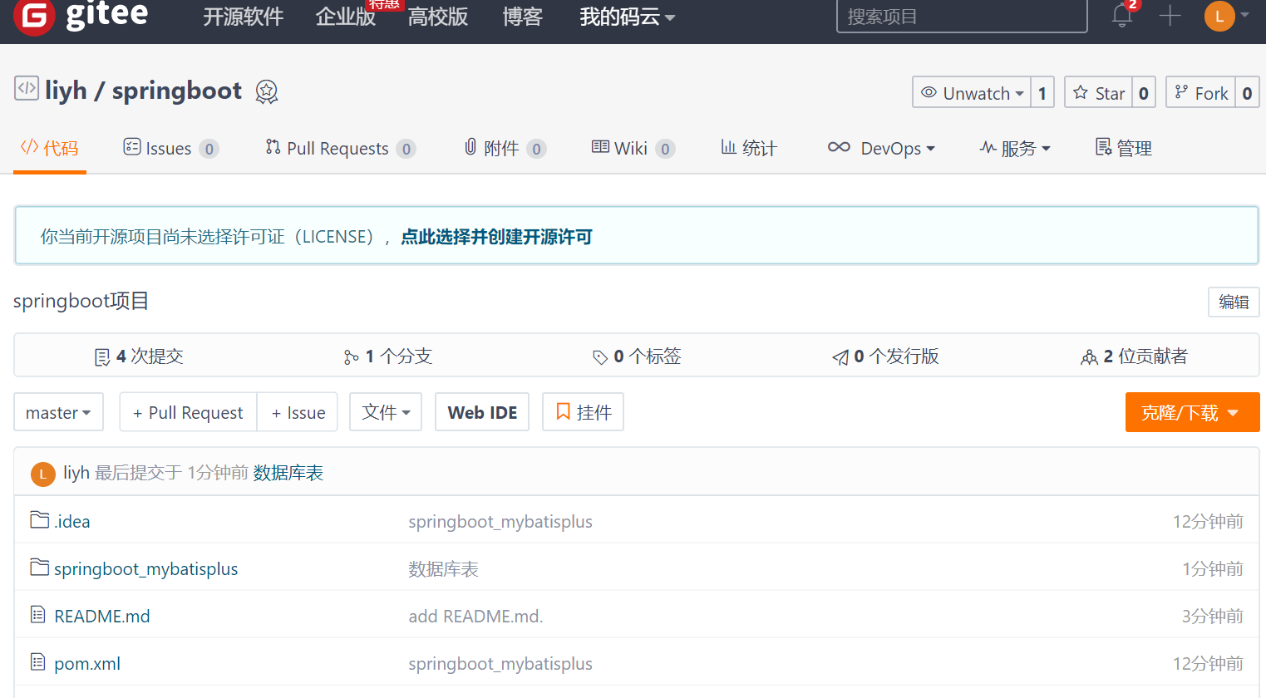Click the plus create-new icon in header
The image size is (1266, 698).
pos(1170,15)
